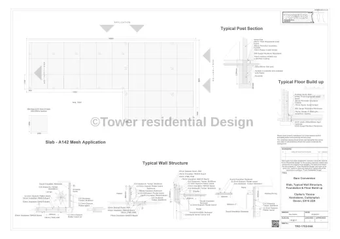Click the upper left-pointing arrow right of the slab
This screenshot has width=340, height=239.
coord(207,55)
